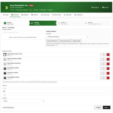The height and width of the screenshot is (113, 113).
Task: Move 'Mug Today is a good day' up
Action: click(102, 64)
